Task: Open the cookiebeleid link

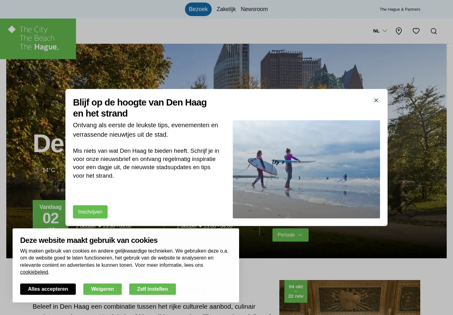Action: tap(34, 272)
